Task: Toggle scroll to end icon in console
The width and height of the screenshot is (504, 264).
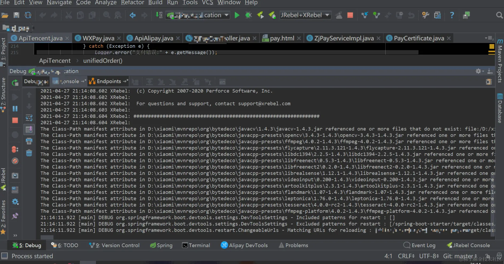Action: [x=29, y=130]
